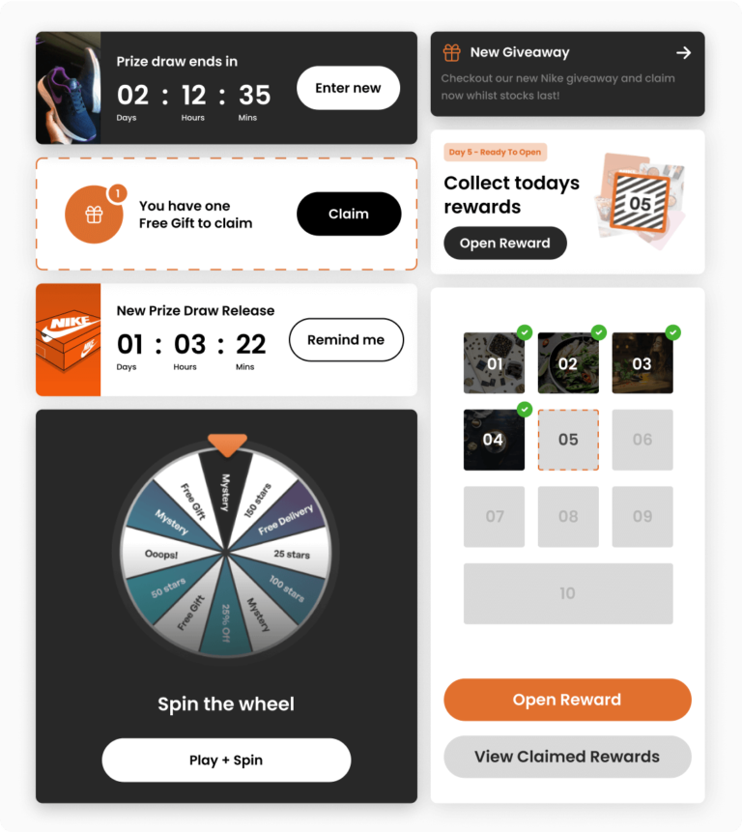The image size is (742, 832).
Task: Click the green checkmark on day 01
Action: pos(524,332)
